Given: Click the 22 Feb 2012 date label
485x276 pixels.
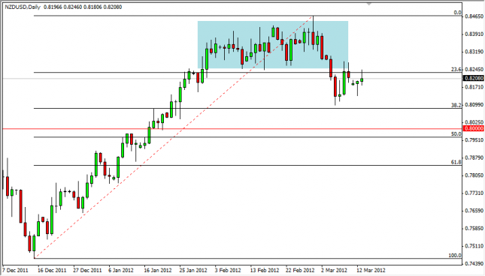Looking at the screenshot, I should click(300, 271).
